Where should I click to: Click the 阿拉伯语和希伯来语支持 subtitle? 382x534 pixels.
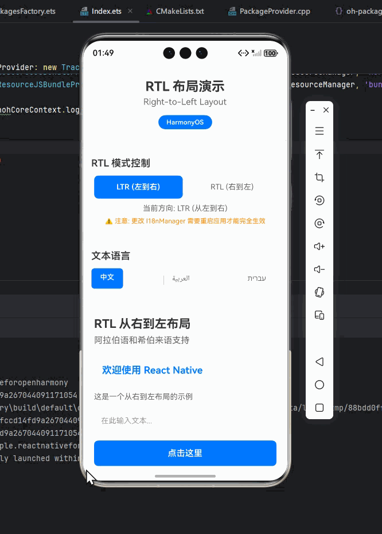tap(142, 340)
